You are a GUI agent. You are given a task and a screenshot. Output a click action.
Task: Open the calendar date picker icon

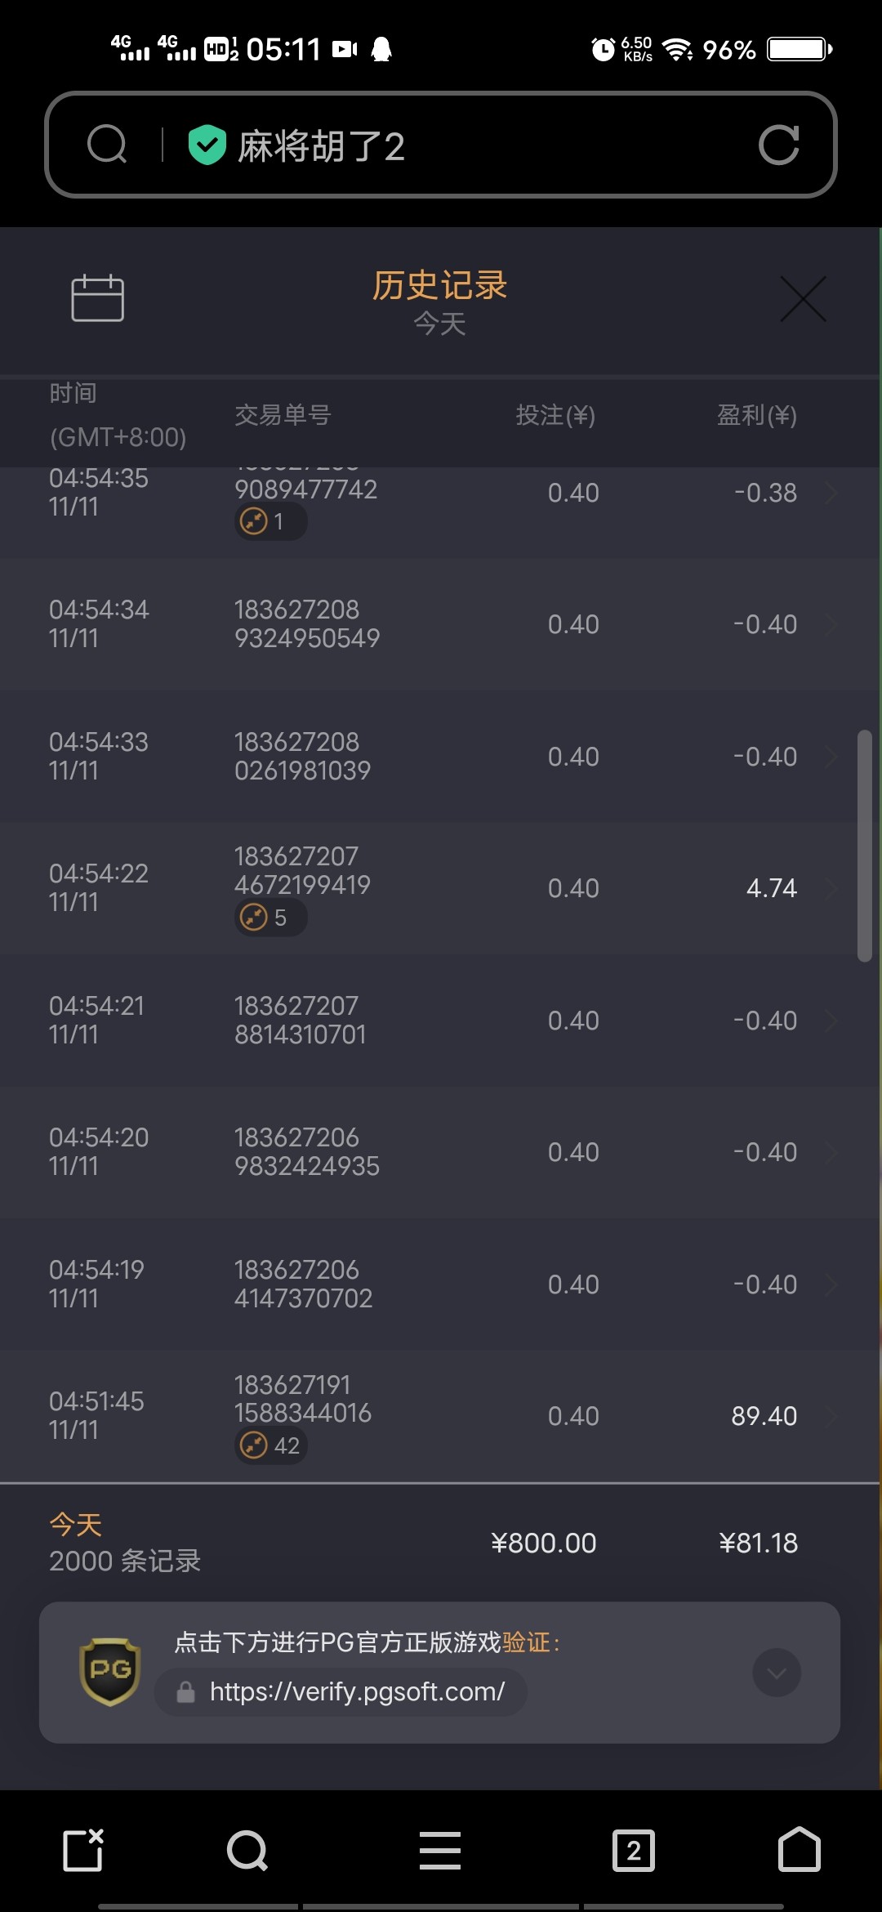click(97, 298)
